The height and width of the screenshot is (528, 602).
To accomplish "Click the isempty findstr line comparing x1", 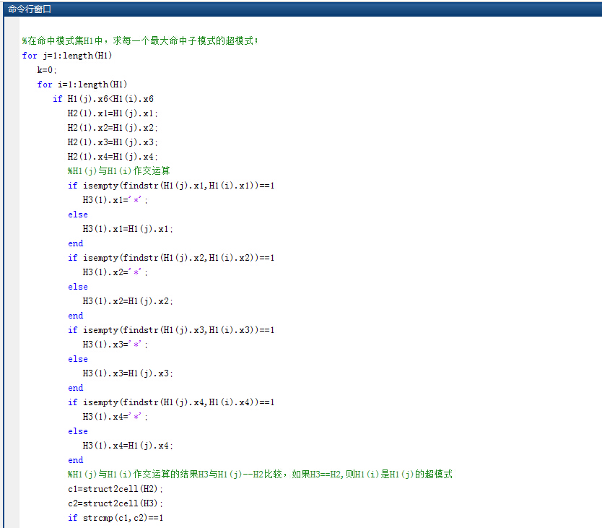I will (x=171, y=186).
